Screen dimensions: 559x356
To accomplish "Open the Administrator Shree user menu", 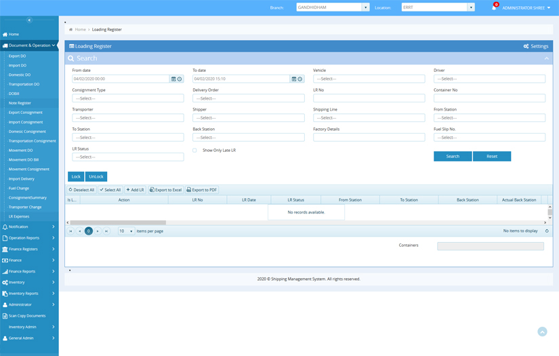I will click(526, 7).
